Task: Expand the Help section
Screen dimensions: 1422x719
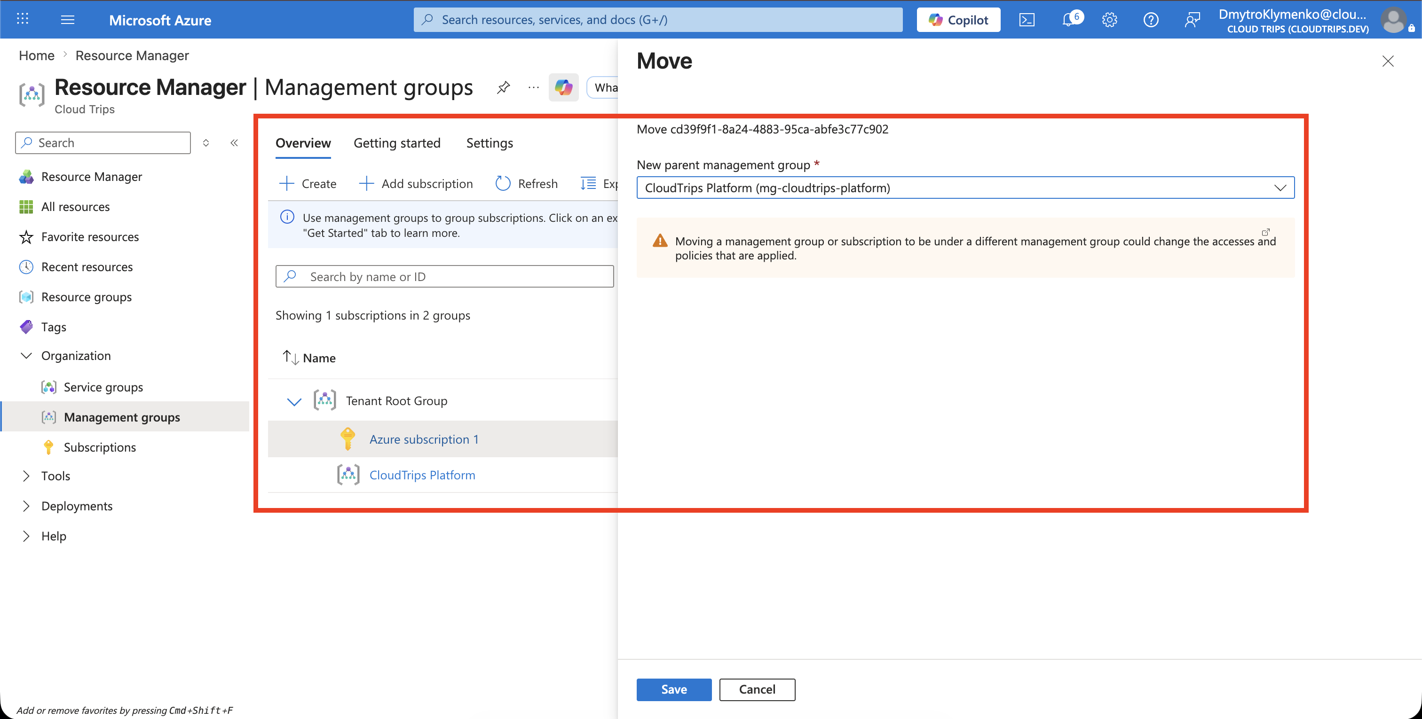Action: tap(26, 536)
